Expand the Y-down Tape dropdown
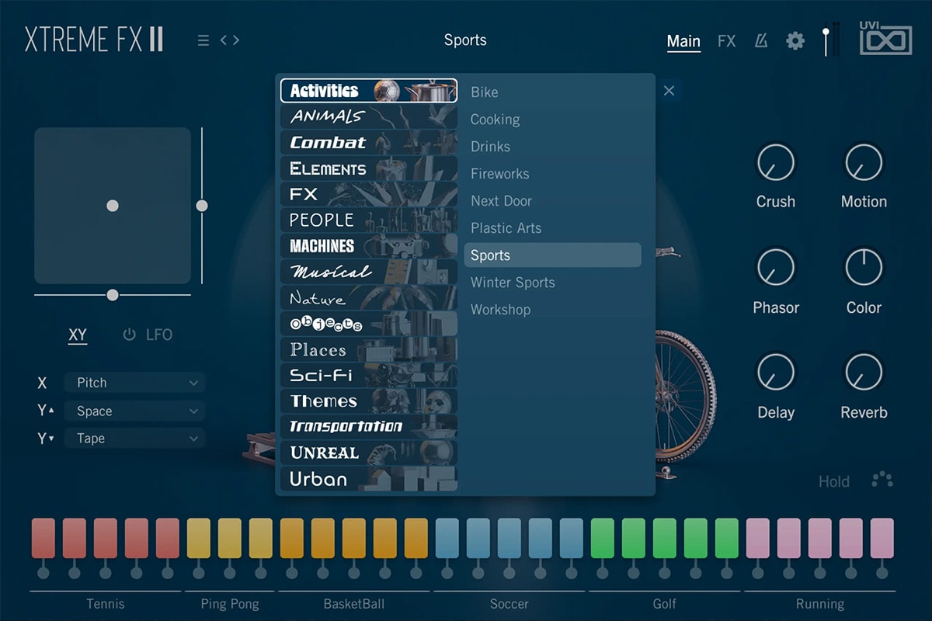 [x=135, y=439]
